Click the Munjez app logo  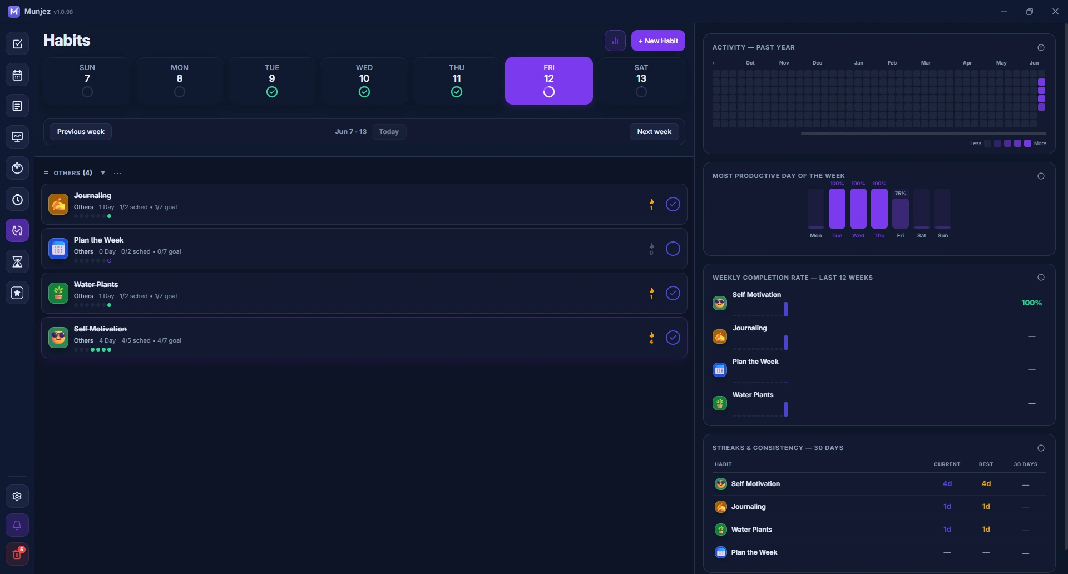click(13, 11)
